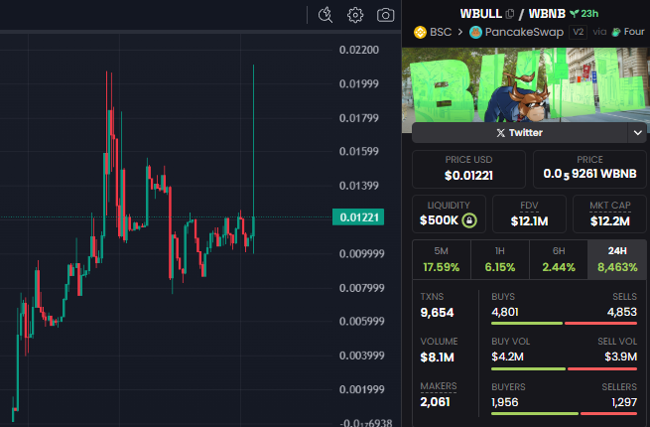This screenshot has width=650, height=427.
Task: Open the Twitter link button
Action: coord(520,133)
